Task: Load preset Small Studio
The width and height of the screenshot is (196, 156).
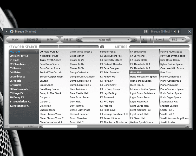Action: click(x=167, y=122)
